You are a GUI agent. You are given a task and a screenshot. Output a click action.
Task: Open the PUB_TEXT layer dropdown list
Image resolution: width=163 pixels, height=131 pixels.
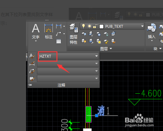point(142,26)
